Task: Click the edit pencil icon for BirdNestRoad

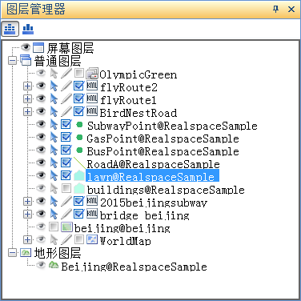Action: [x=66, y=111]
